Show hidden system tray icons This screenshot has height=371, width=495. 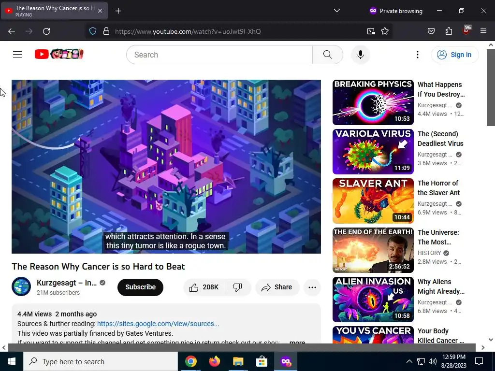tap(409, 361)
